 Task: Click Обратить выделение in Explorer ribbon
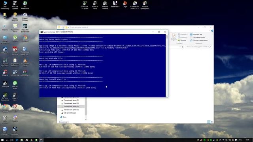pyautogui.click(x=199, y=40)
